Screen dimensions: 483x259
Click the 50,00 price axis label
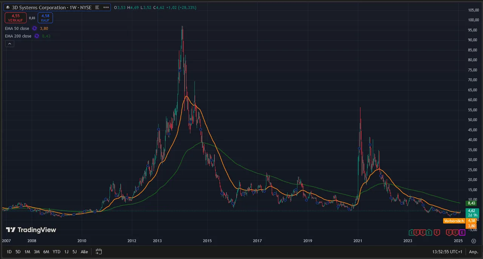pos(473,120)
